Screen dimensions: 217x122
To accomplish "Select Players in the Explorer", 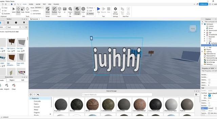I will [209, 49].
